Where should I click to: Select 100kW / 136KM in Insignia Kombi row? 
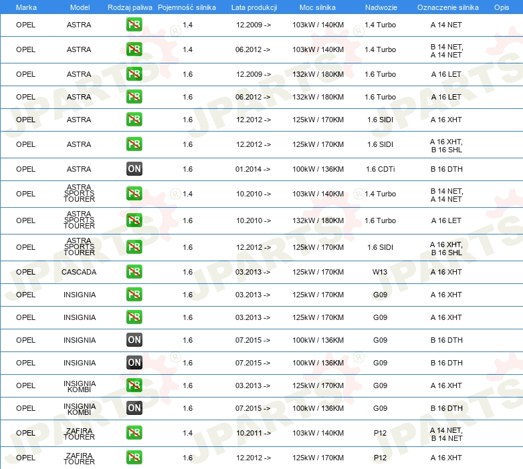[x=318, y=408]
